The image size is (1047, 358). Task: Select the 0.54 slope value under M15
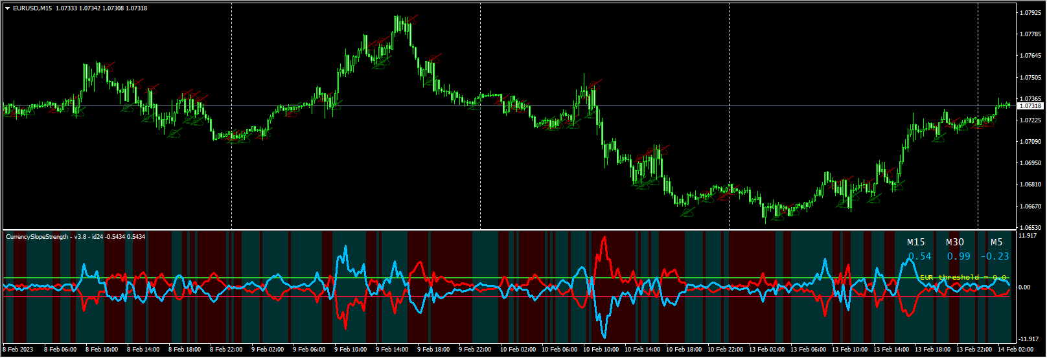click(x=919, y=256)
